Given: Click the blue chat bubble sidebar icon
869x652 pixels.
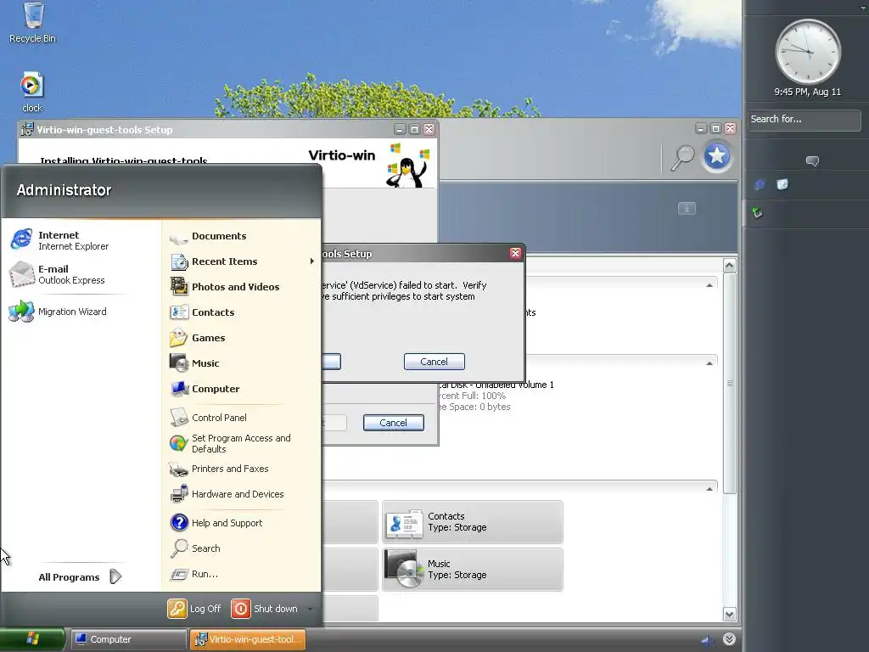Looking at the screenshot, I should [760, 184].
